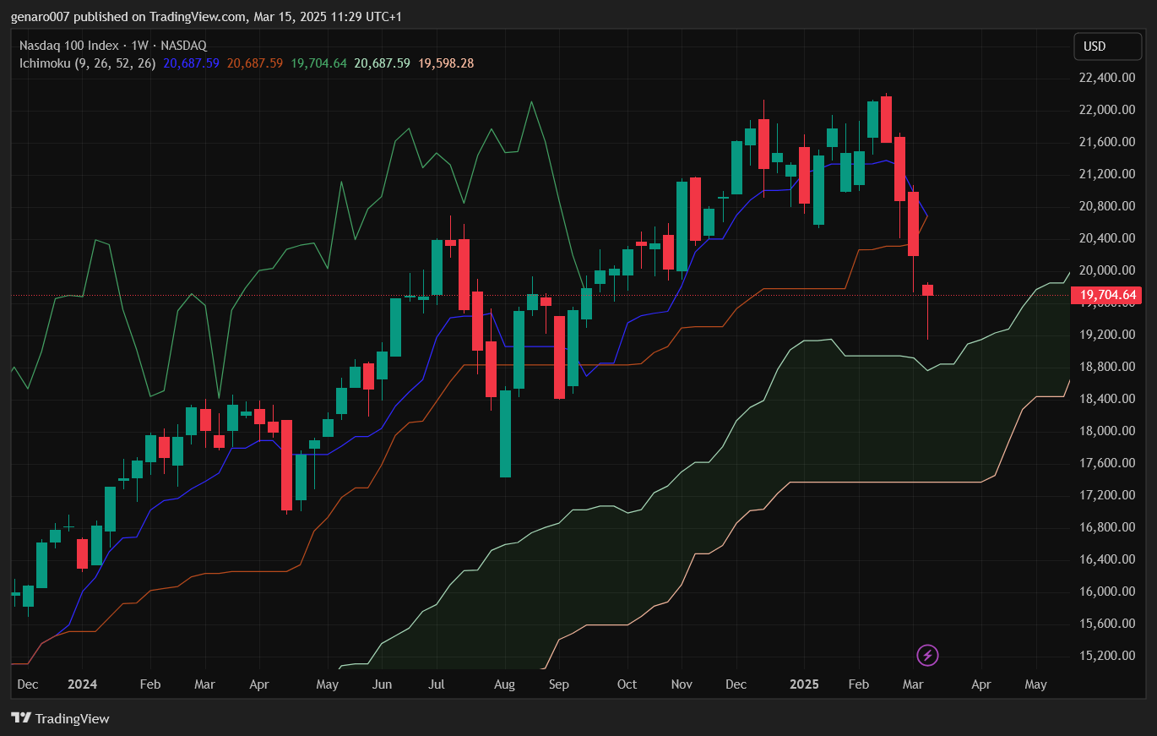This screenshot has width=1157, height=736.
Task: Click the 16,400.00 price axis label
Action: click(x=1107, y=559)
